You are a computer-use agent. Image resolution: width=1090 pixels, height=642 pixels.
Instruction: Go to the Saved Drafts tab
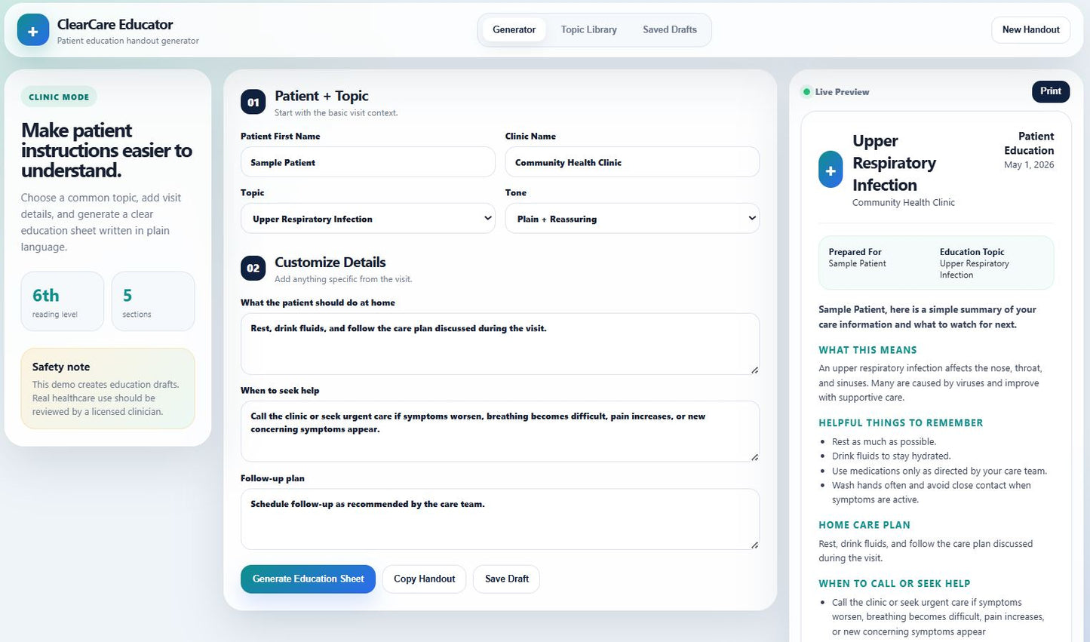pos(669,30)
